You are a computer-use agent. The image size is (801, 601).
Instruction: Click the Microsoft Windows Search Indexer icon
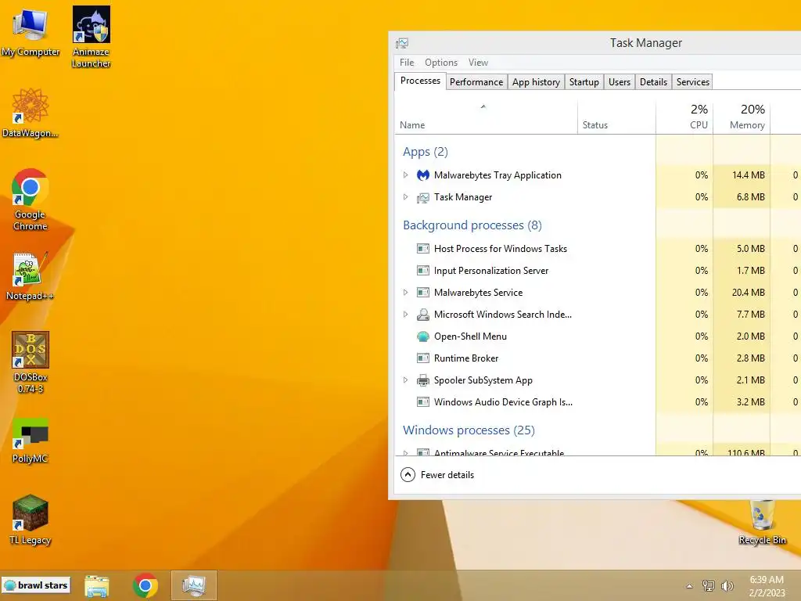click(x=423, y=315)
